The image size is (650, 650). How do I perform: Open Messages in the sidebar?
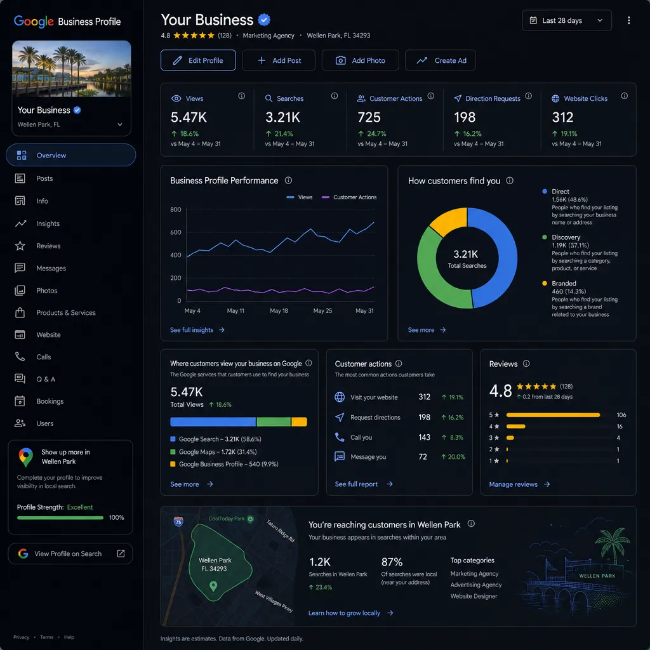click(51, 269)
